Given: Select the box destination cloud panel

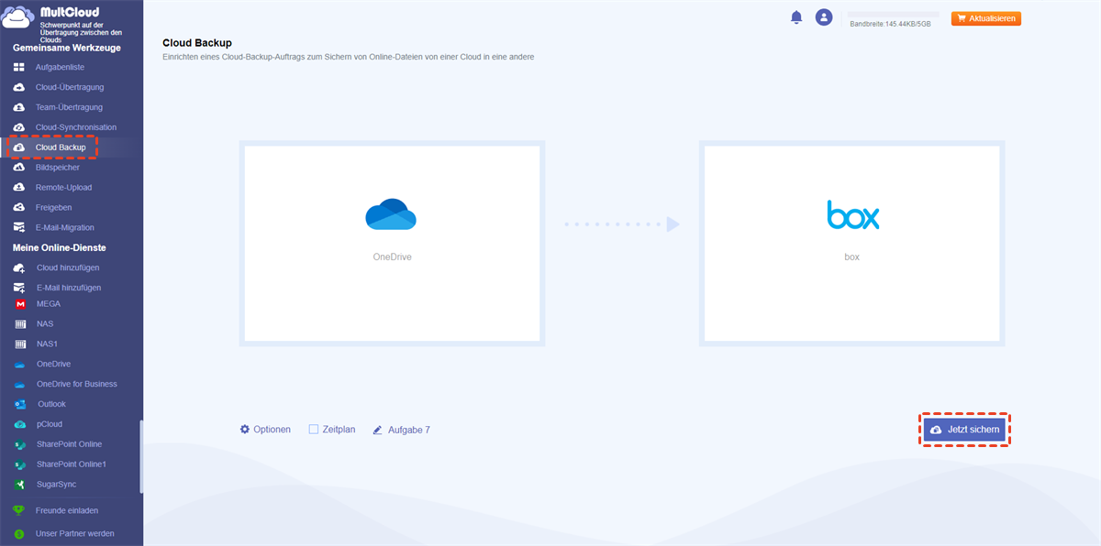Looking at the screenshot, I should coord(852,243).
